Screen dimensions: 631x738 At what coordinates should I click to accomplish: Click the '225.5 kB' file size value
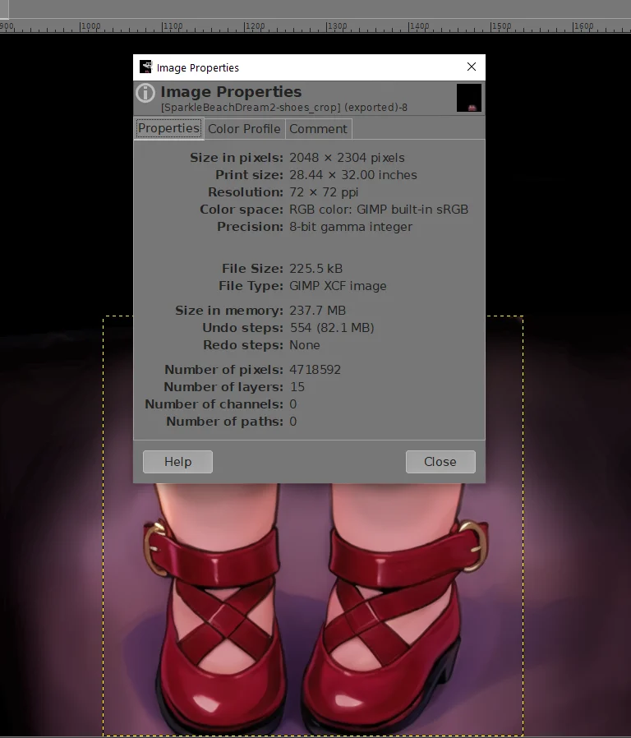click(x=315, y=269)
